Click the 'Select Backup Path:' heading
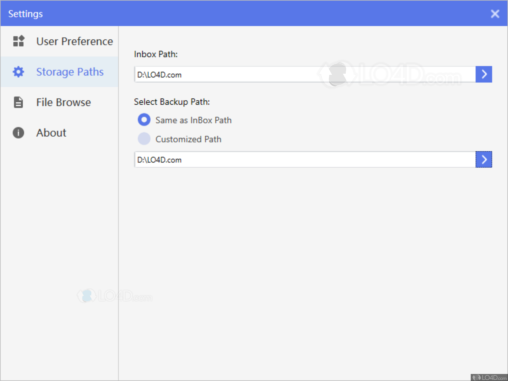The image size is (508, 381). 172,102
